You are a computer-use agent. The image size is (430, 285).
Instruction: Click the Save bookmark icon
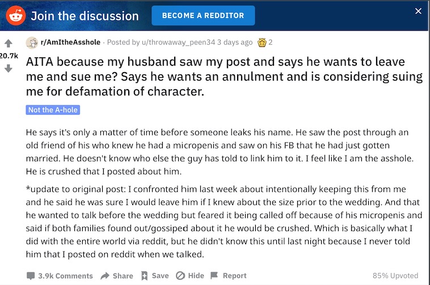(144, 276)
